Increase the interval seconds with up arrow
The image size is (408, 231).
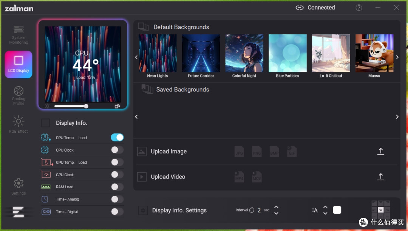[276, 207]
